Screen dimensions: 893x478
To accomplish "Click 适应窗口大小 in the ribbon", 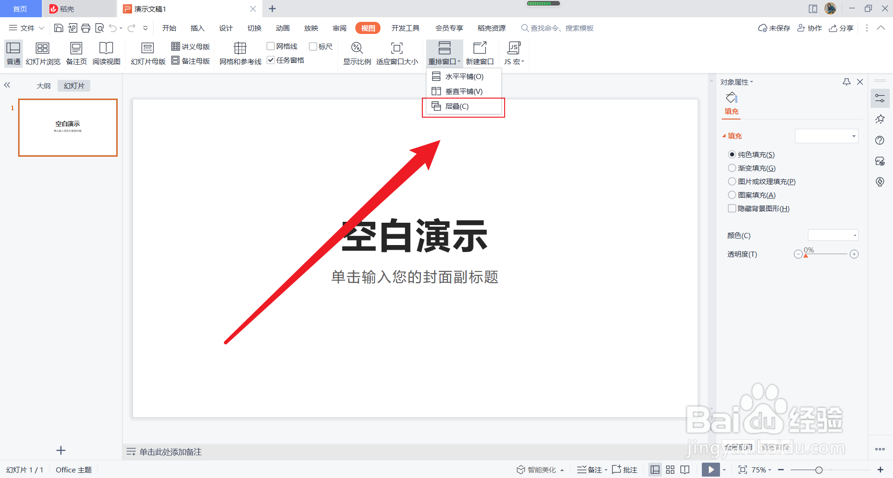I will coord(397,53).
